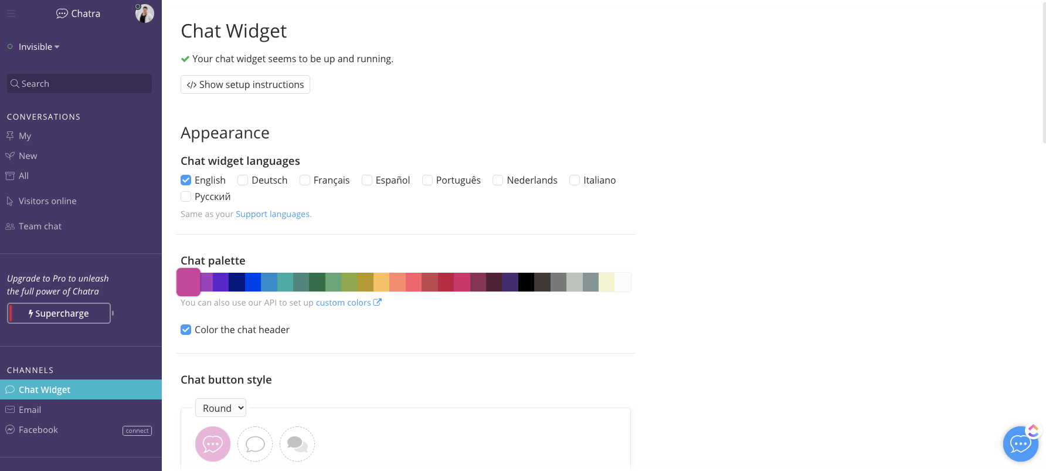Screen dimensions: 1046x471
Task: Click the external link icon after custom colors
Action: (x=378, y=302)
